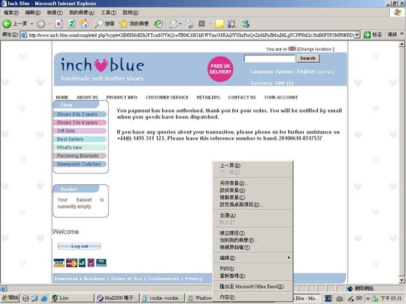
Task: Open the address bar dropdown arrow
Action: (357, 34)
